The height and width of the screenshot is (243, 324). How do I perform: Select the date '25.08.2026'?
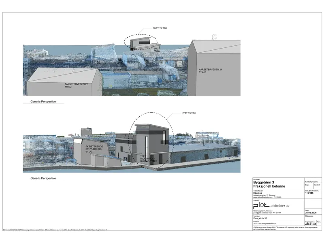311,213
